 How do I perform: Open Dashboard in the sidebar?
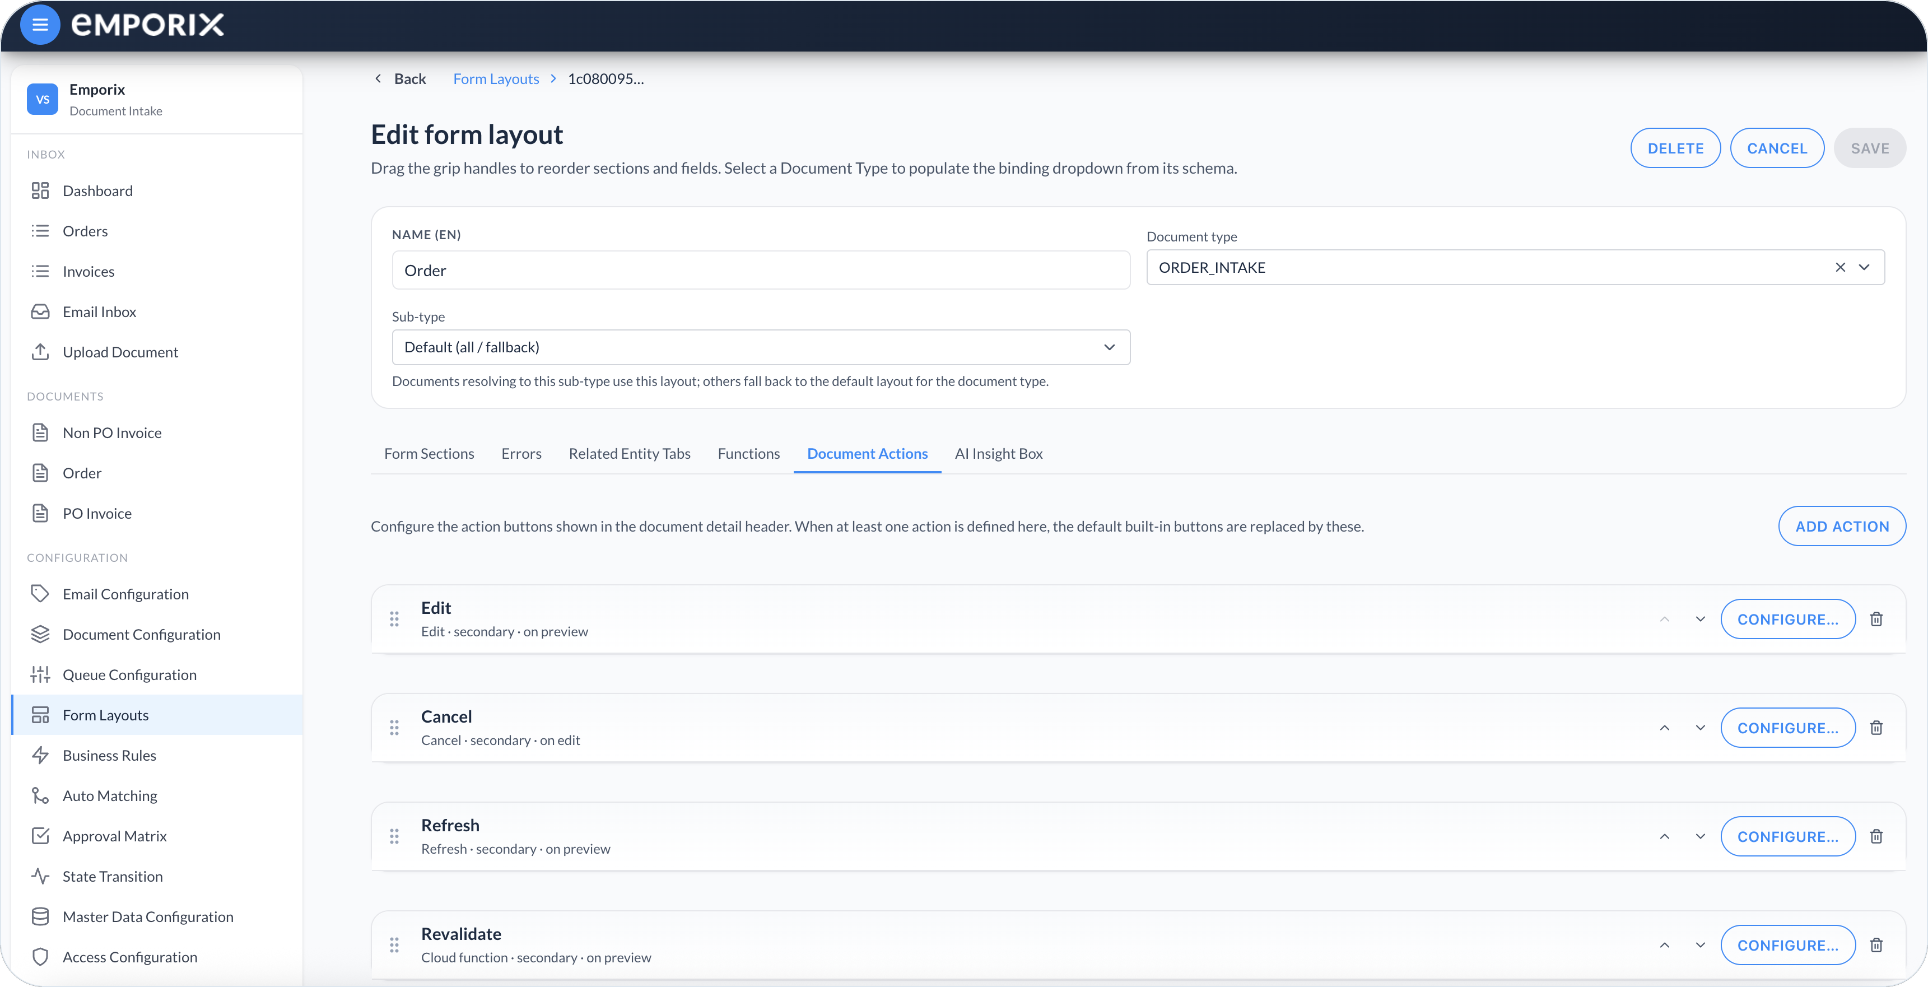(x=157, y=191)
